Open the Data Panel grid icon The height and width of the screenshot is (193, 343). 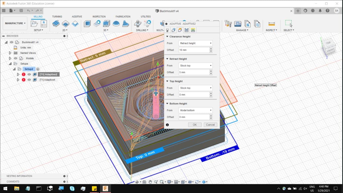pyautogui.click(x=4, y=11)
